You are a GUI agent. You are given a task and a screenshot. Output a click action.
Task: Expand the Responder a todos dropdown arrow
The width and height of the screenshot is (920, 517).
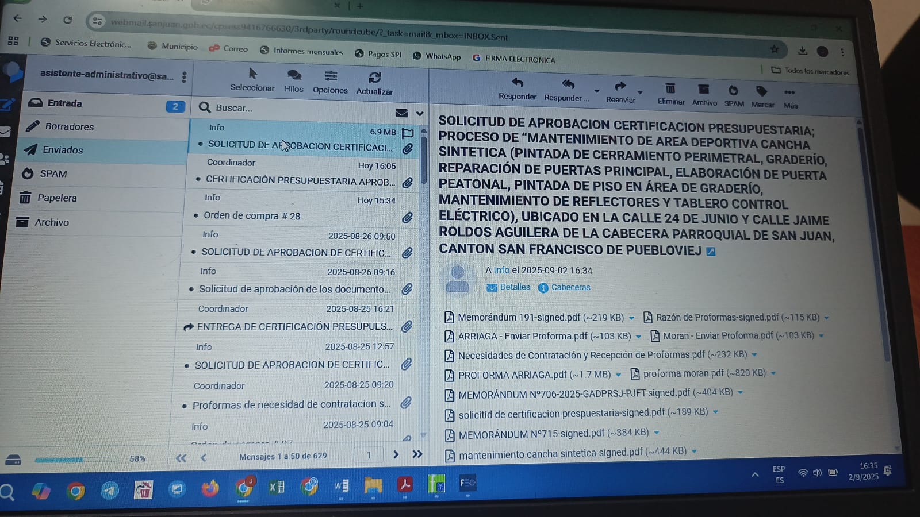[x=597, y=91]
